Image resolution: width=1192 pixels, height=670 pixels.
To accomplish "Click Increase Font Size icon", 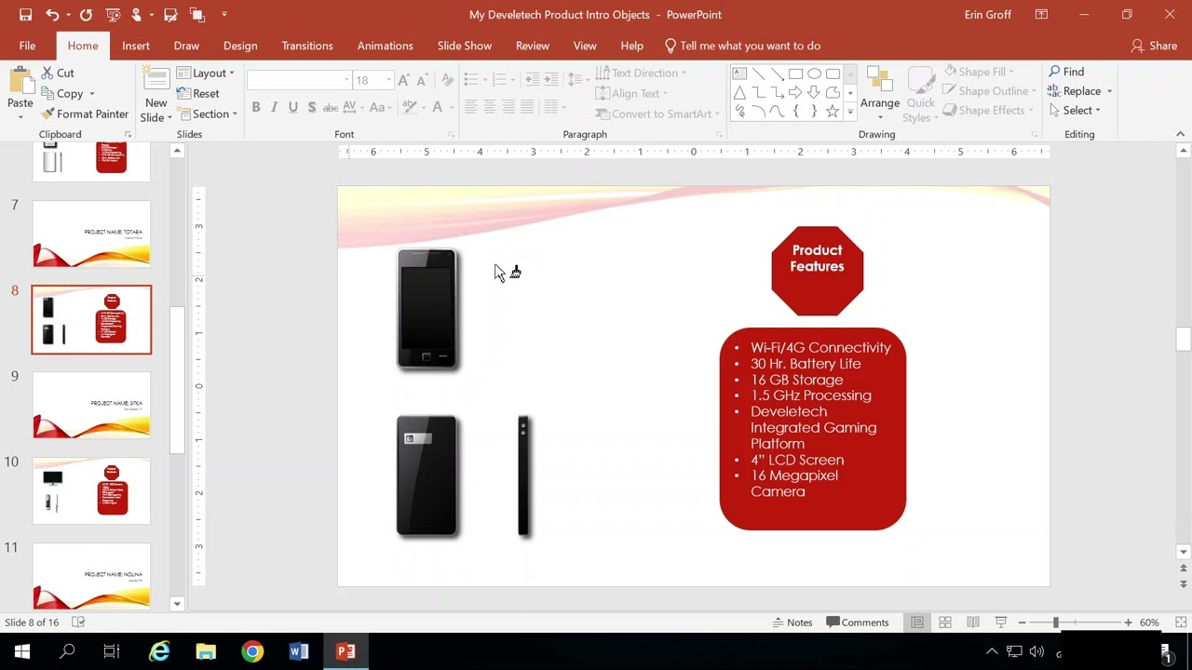I will 403,80.
